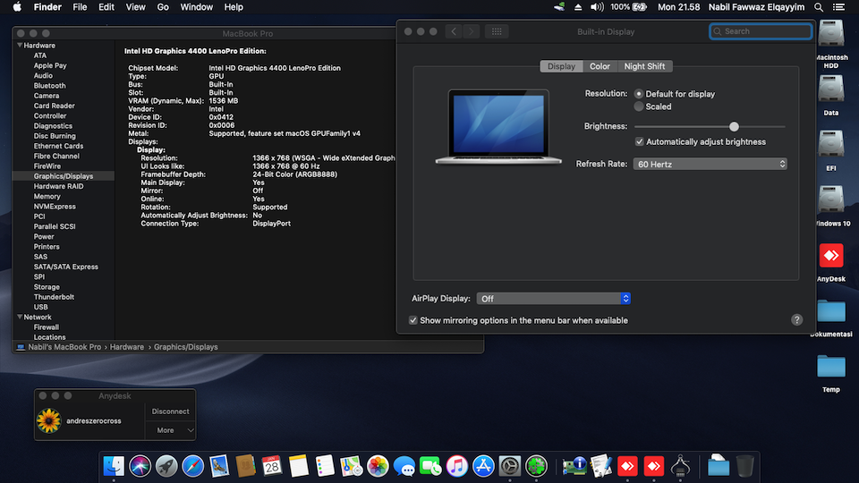859x483 pixels.
Task: Open the AirPlay Display dropdown
Action: coord(553,299)
